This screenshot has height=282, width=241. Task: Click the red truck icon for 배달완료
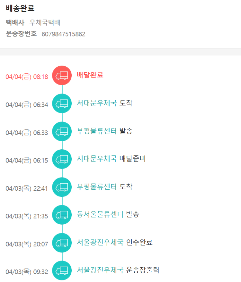[x=62, y=76]
